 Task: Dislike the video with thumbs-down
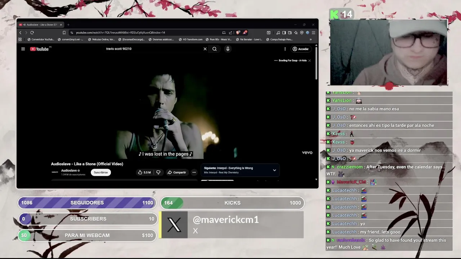[158, 172]
